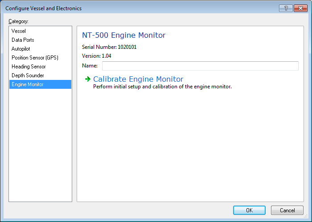Confirm settings with the OK button

pyautogui.click(x=249, y=210)
